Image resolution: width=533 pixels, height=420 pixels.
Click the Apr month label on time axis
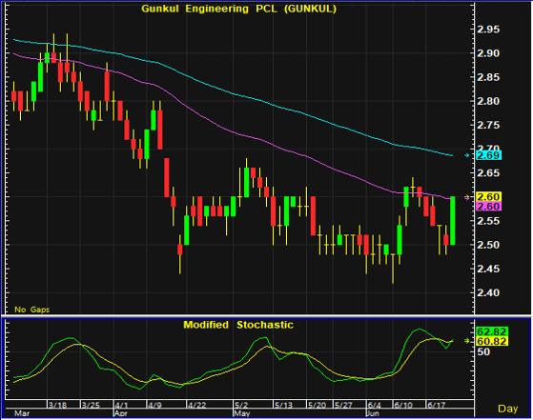click(x=121, y=414)
